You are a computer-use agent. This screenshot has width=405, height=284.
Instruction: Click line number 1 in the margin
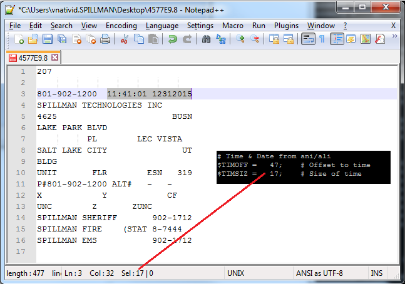point(23,71)
